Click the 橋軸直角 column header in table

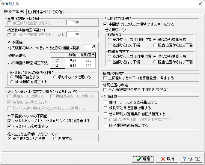88,55
